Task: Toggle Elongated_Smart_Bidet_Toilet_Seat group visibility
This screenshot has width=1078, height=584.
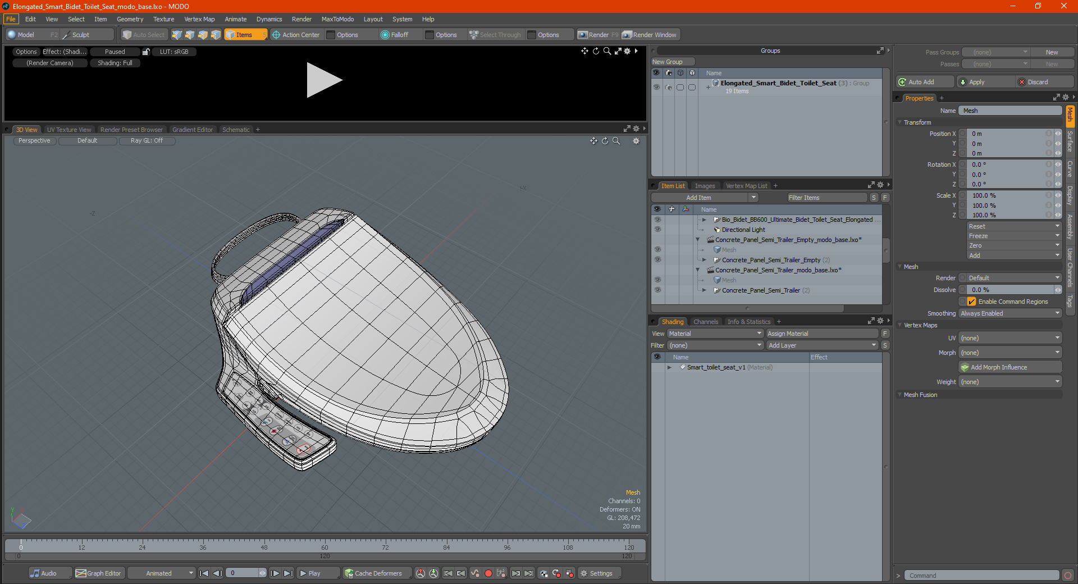Action: (656, 87)
